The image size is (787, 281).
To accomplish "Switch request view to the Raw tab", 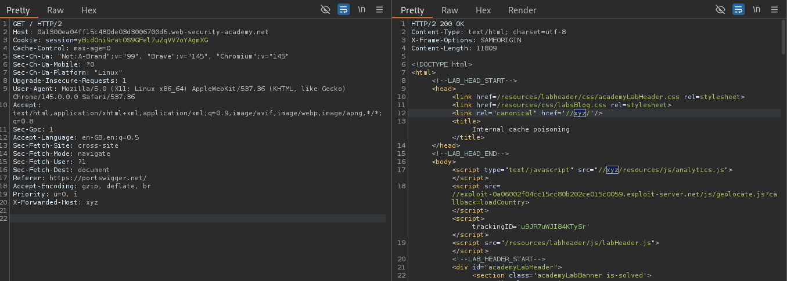I will point(56,10).
